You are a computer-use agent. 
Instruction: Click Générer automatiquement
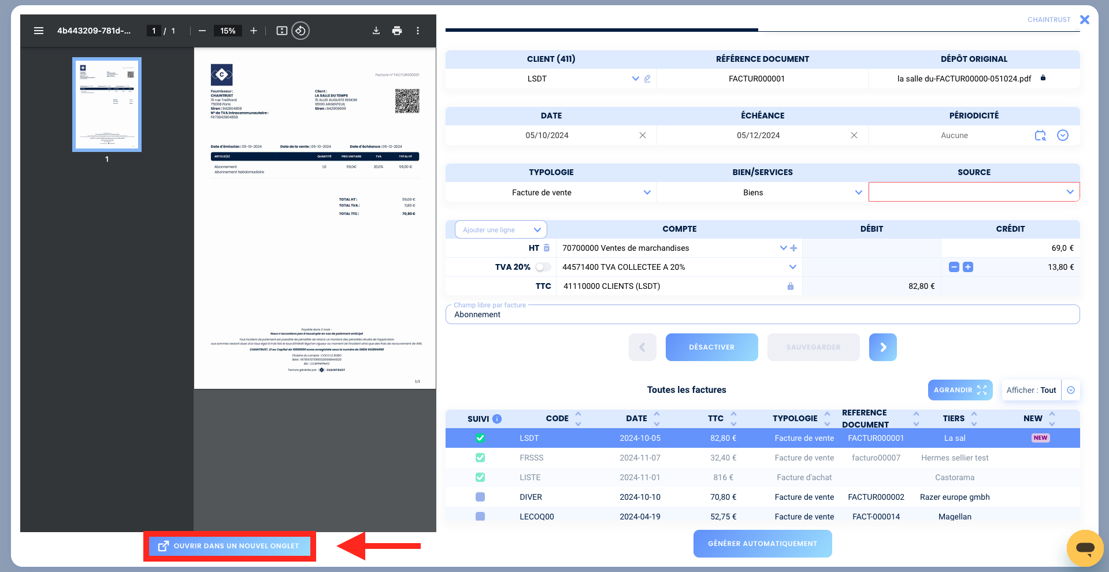pyautogui.click(x=763, y=544)
